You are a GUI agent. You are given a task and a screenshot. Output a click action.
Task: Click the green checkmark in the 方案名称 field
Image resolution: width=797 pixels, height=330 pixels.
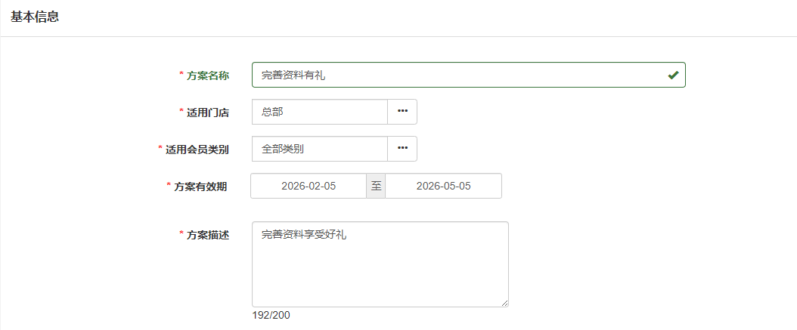point(672,76)
